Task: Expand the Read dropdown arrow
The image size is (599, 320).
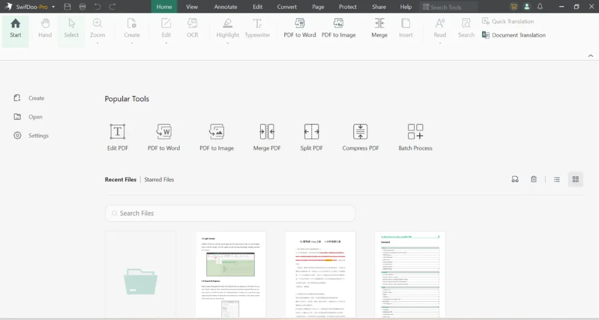Action: [440, 43]
